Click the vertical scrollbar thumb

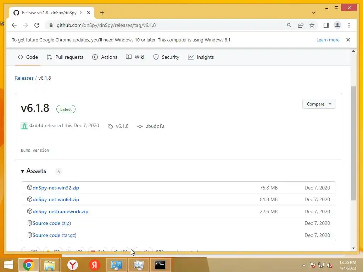353,143
